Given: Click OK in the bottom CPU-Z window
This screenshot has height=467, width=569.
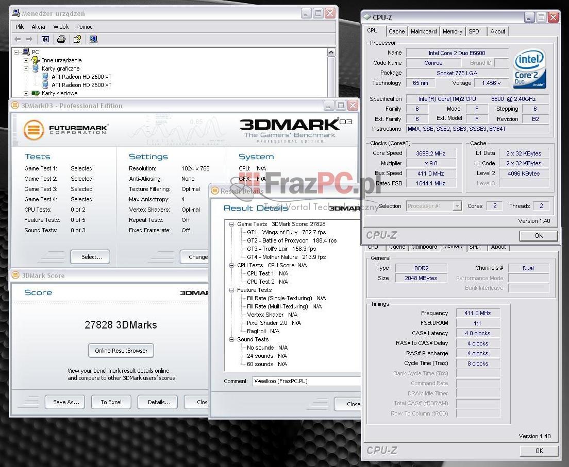Looking at the screenshot, I should pos(539,451).
